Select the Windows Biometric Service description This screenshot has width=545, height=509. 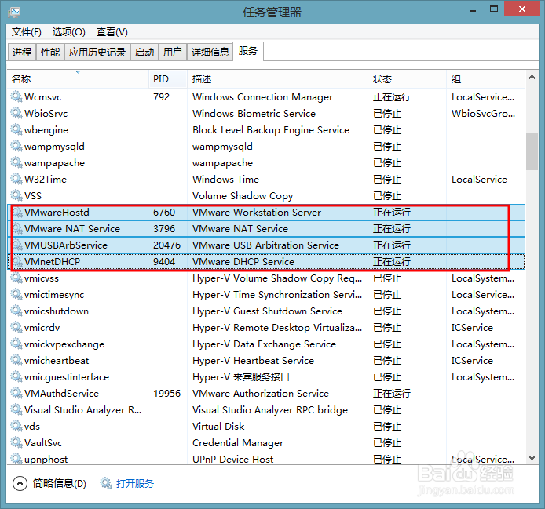click(x=254, y=113)
